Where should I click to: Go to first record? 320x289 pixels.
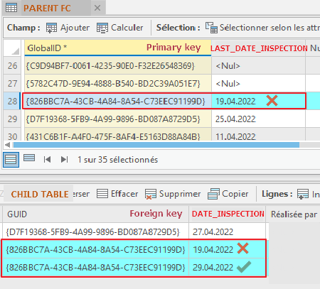click(x=47, y=160)
